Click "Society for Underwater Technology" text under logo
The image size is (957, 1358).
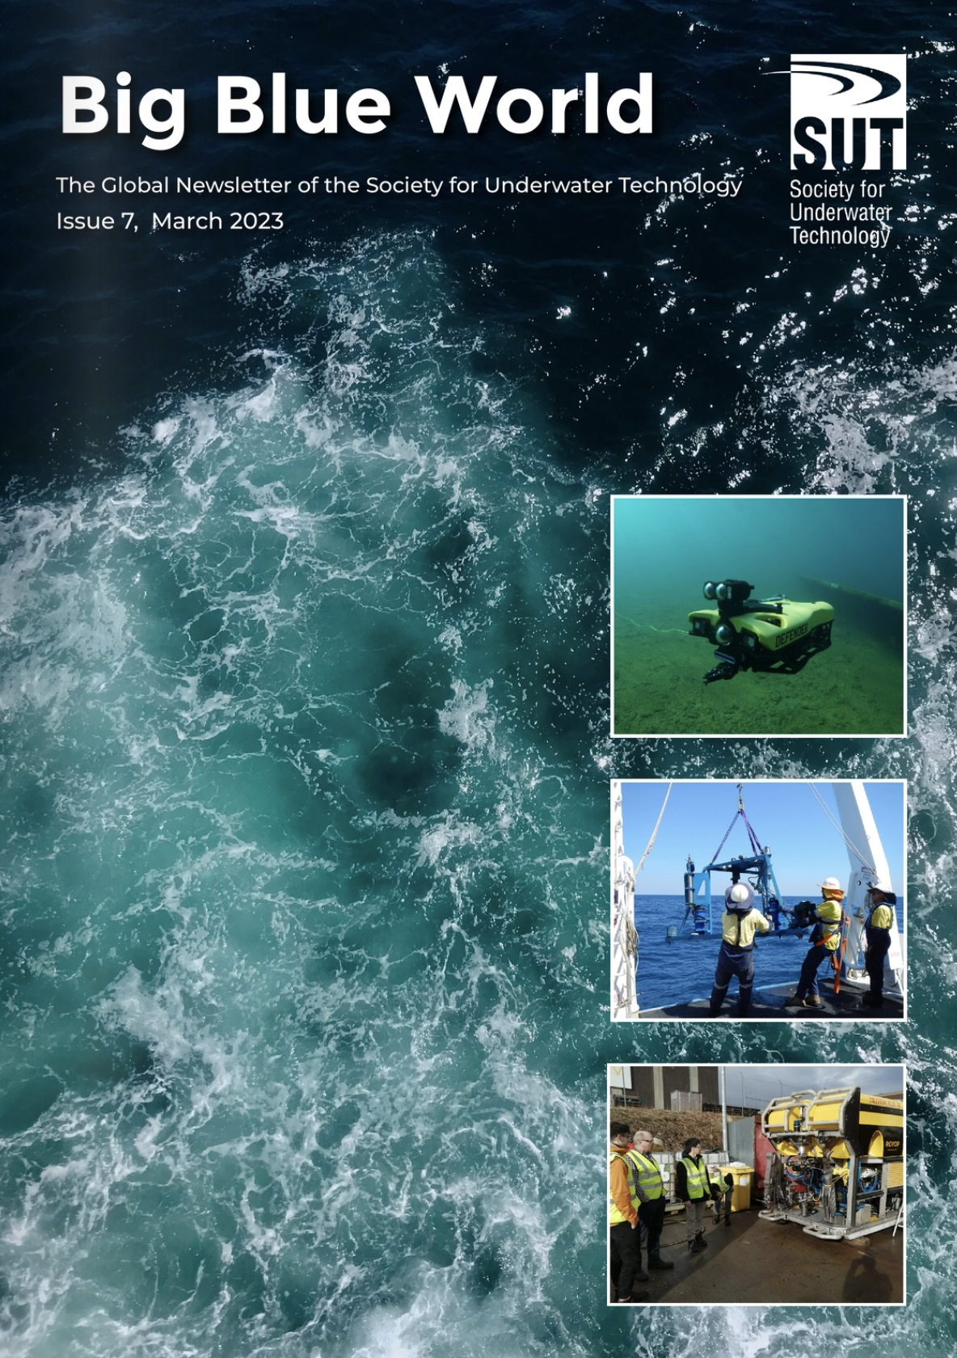point(838,213)
